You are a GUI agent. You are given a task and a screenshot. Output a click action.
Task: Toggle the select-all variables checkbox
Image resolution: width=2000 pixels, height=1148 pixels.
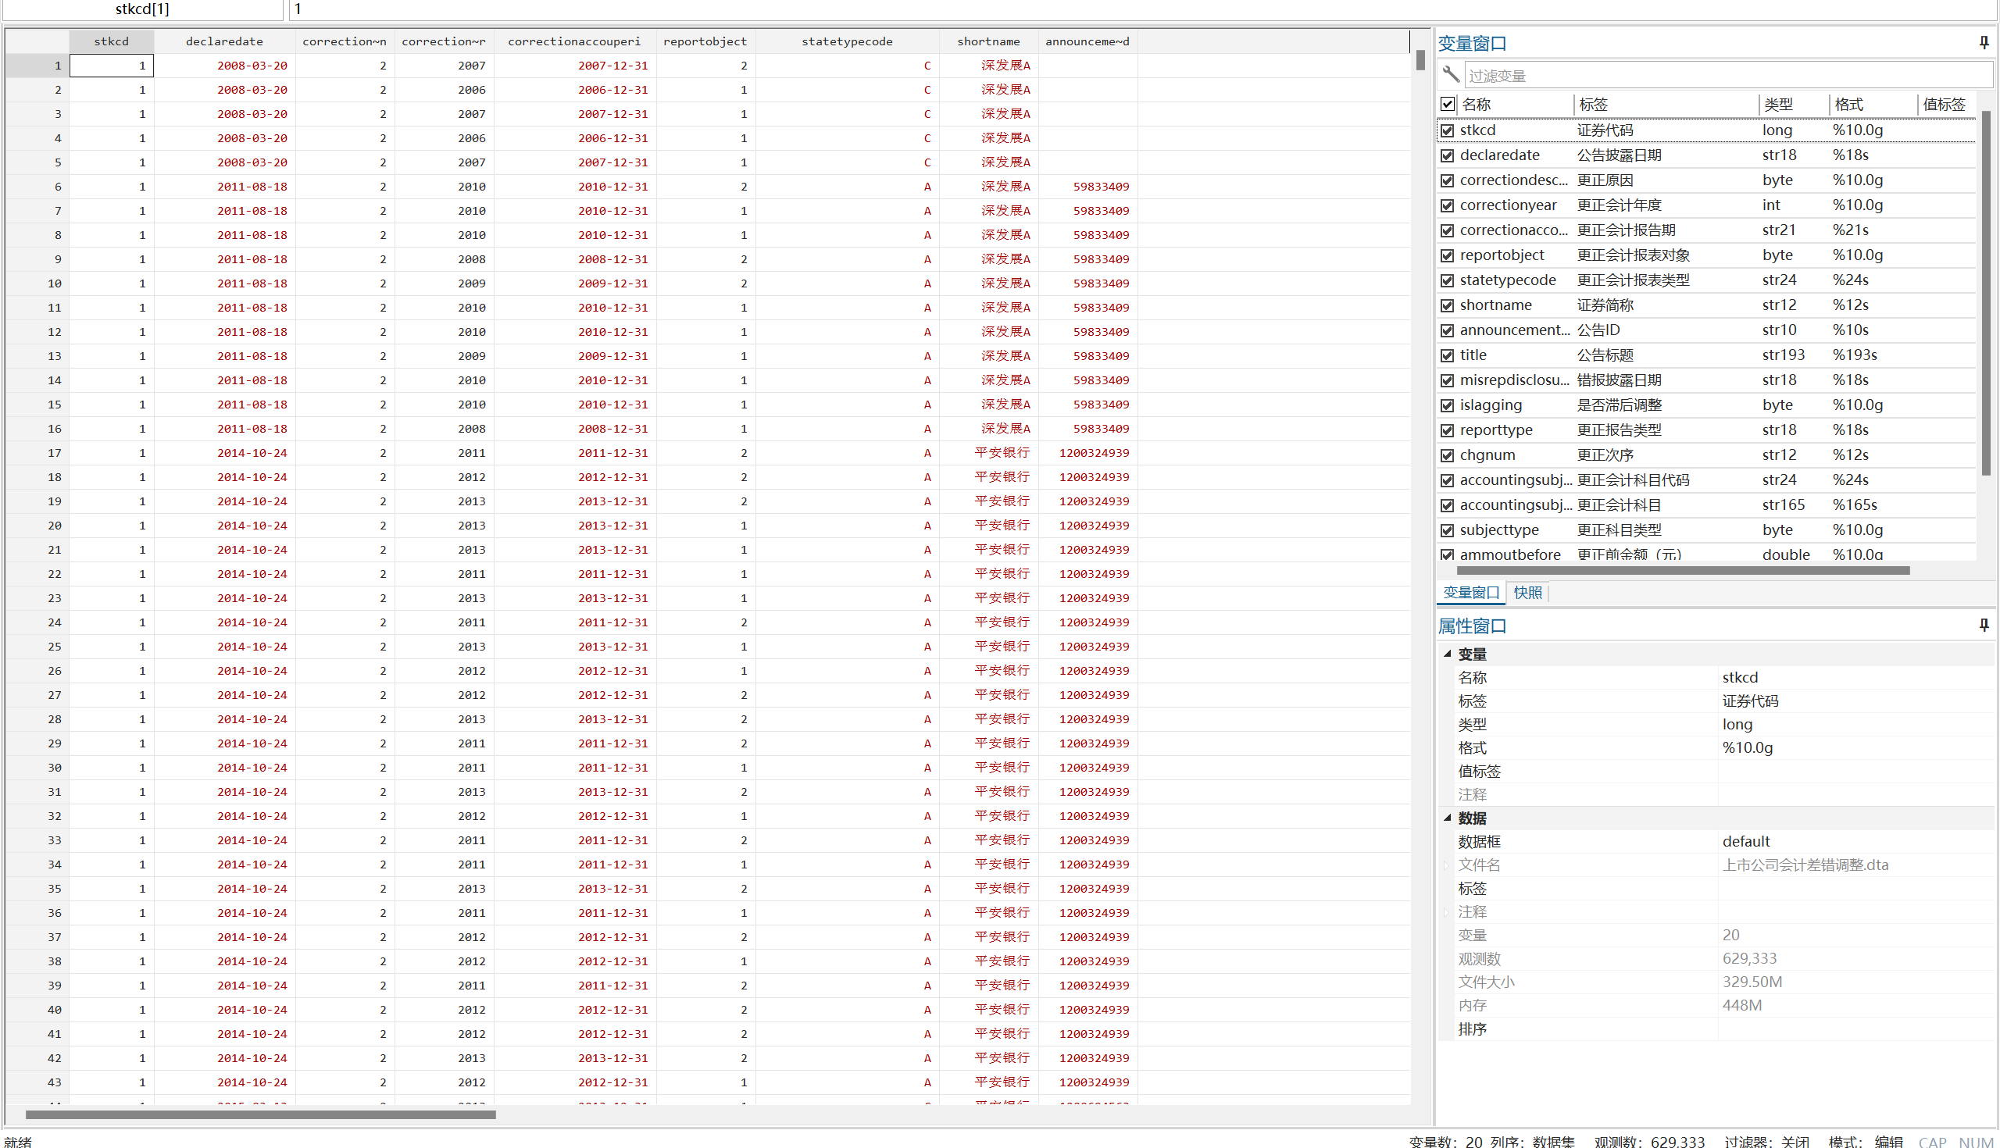coord(1447,104)
